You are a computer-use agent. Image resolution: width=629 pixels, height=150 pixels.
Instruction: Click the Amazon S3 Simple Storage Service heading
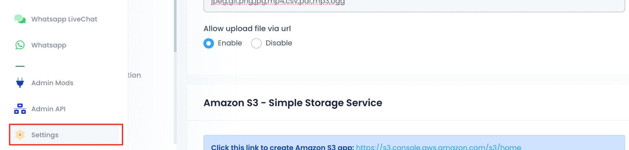pos(293,103)
